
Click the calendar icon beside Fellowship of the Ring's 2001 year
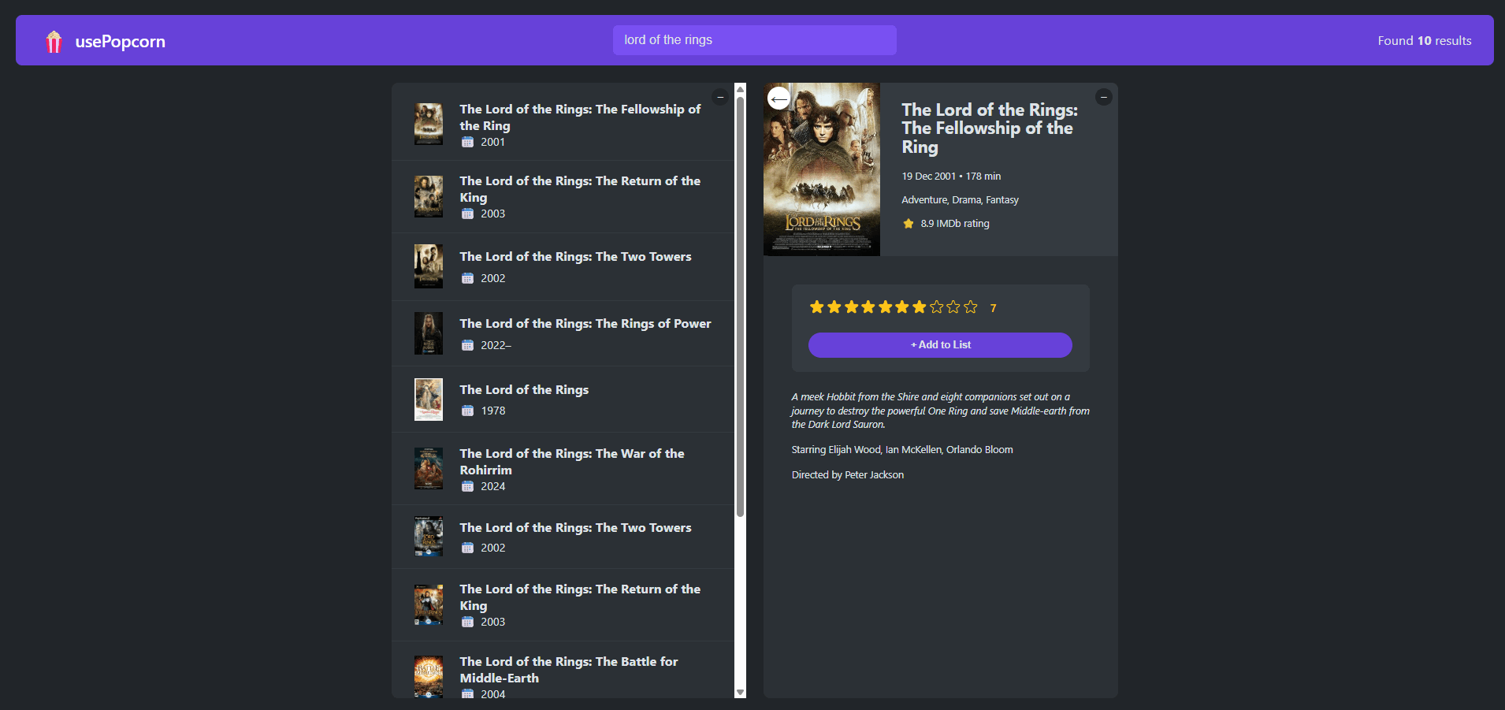coord(467,142)
